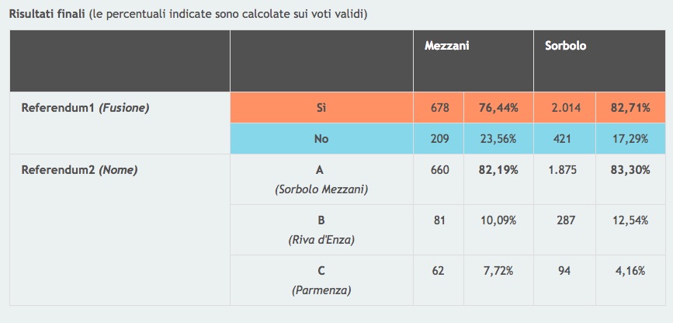The image size is (673, 333).
Task: Click the 2.014 Sorbolo Sì votes
Action: pyautogui.click(x=564, y=108)
